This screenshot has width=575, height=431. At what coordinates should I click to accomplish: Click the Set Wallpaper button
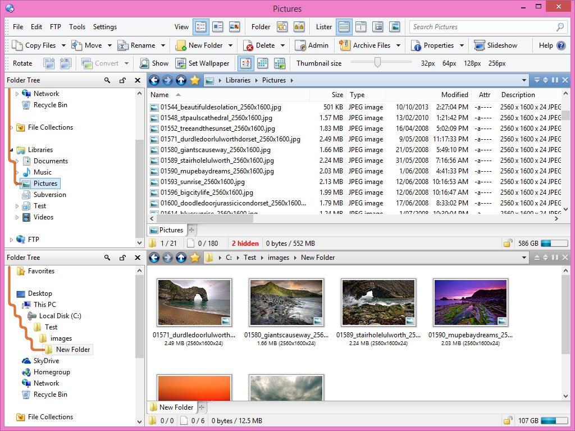[203, 63]
